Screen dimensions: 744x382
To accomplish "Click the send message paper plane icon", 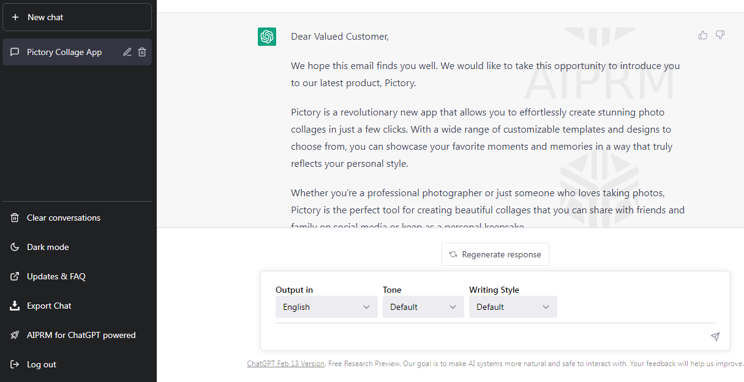I will 715,337.
